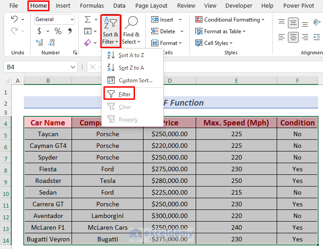Open Conditional Formatting
This screenshot has height=249, width=323.
pos(230,19)
